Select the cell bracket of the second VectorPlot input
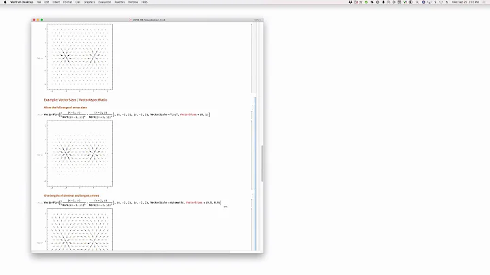The height and width of the screenshot is (275, 490). (x=252, y=114)
